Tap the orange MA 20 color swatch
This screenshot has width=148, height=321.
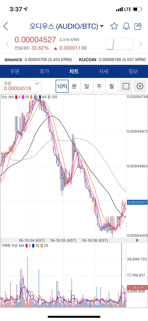click(31, 97)
